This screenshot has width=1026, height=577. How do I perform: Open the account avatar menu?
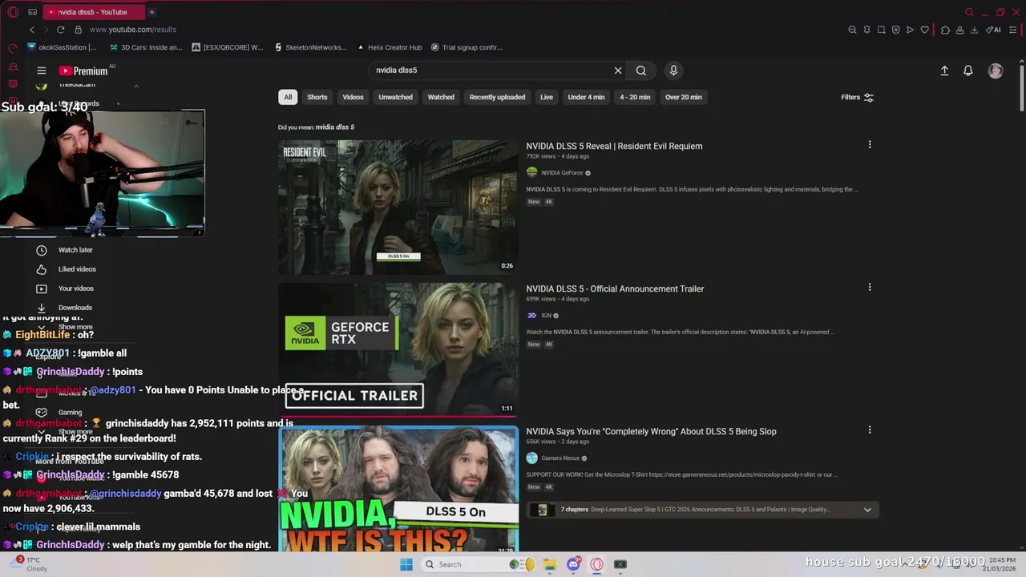pos(996,71)
